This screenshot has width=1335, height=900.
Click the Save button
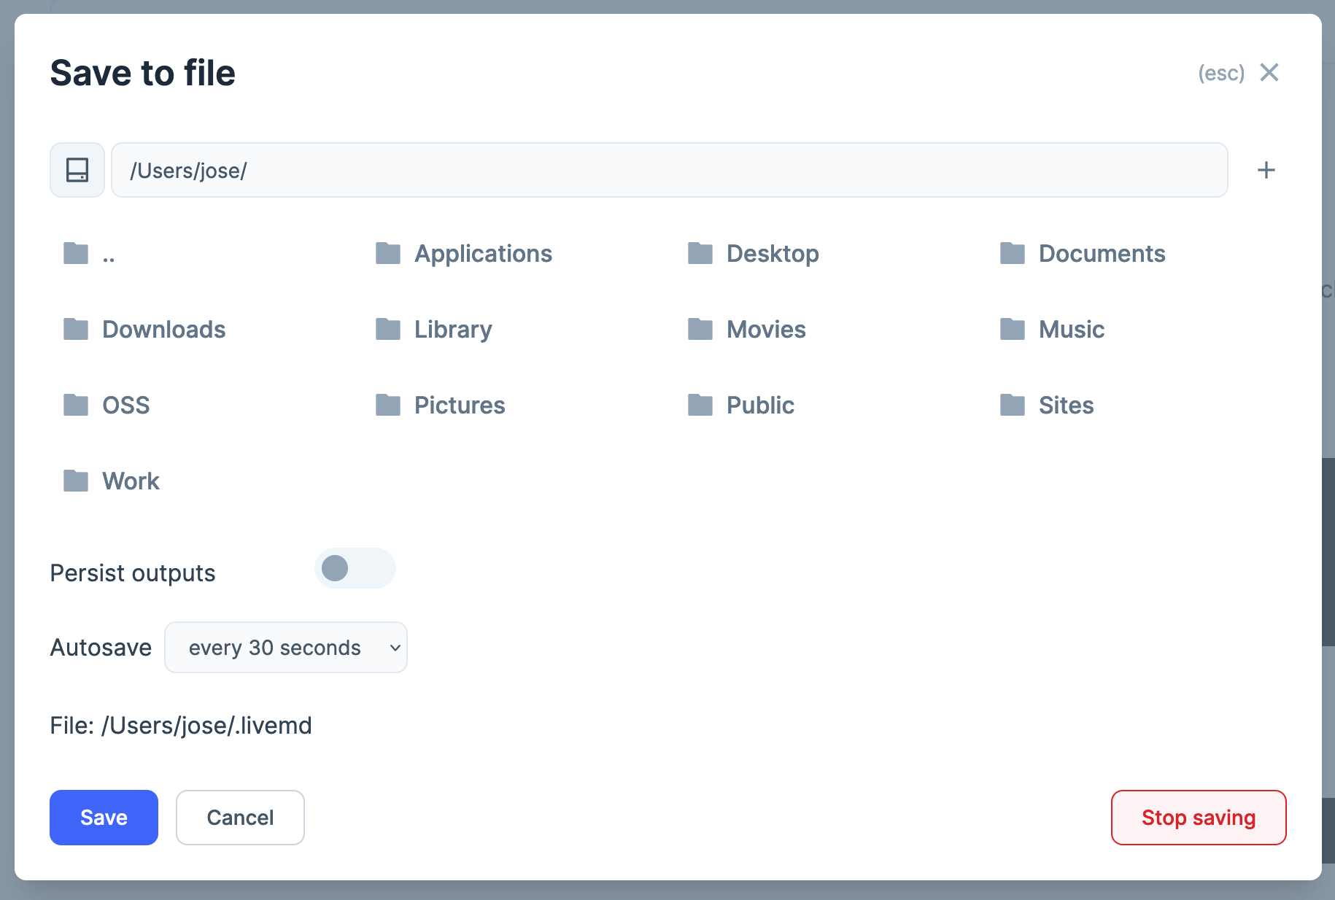tap(104, 818)
